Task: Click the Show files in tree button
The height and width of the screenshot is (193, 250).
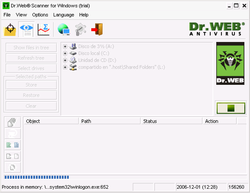Action: coord(31,47)
